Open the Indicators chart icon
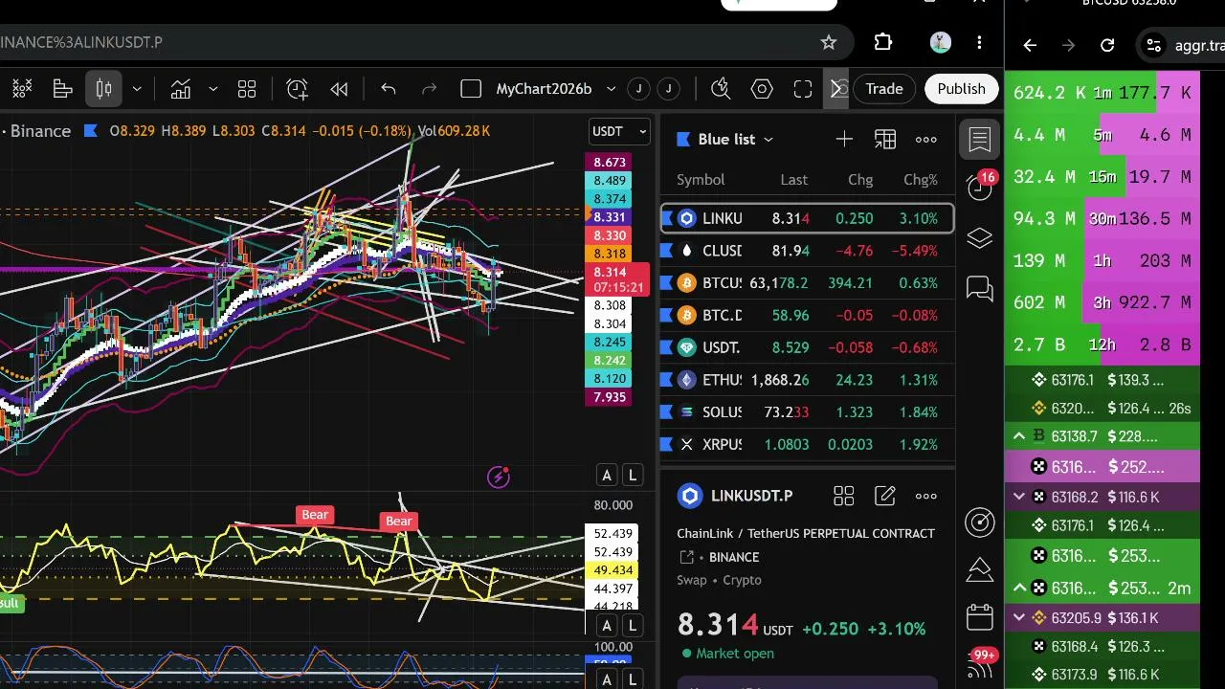This screenshot has width=1225, height=689. tap(181, 89)
